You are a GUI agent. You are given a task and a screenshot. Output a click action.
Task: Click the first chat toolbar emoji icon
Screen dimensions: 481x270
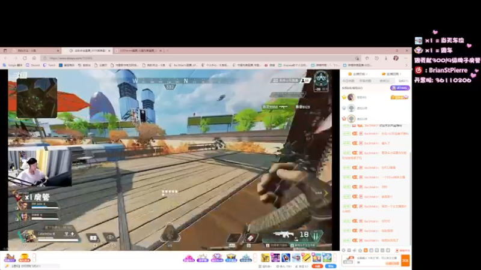(343, 250)
